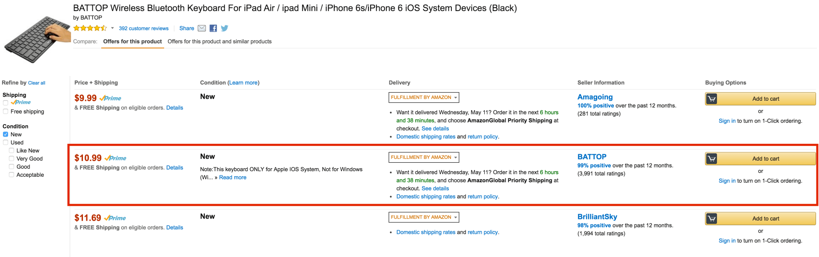
Task: Open the 392 customer reviews link
Action: click(x=144, y=29)
